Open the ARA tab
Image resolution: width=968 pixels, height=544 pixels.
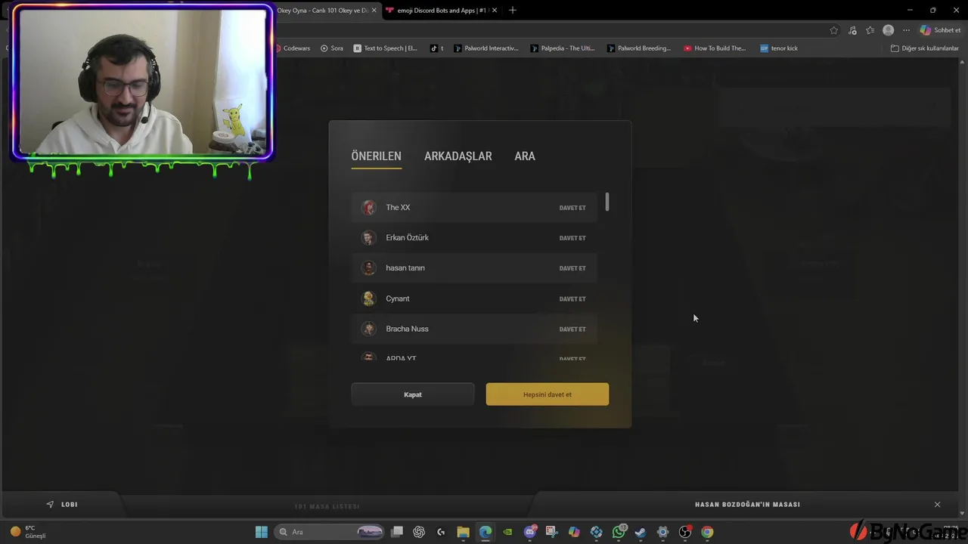[525, 156]
